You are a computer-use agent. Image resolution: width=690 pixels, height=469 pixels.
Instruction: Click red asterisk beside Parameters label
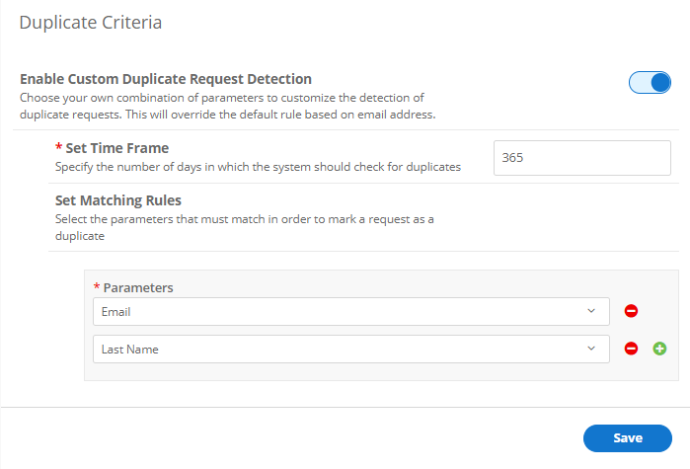pos(97,288)
